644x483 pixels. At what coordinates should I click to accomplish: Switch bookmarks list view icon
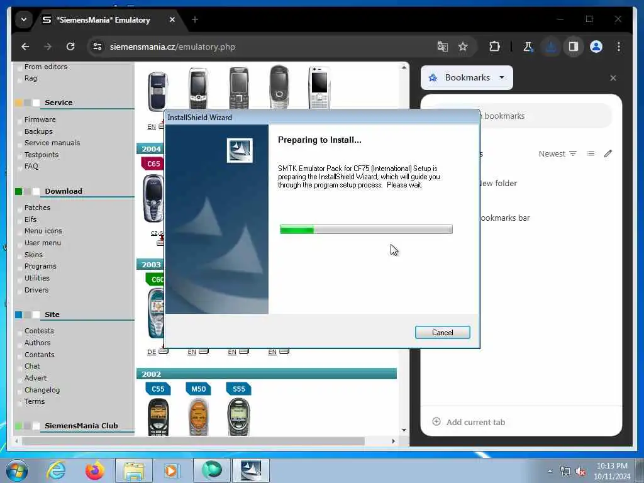(x=591, y=153)
